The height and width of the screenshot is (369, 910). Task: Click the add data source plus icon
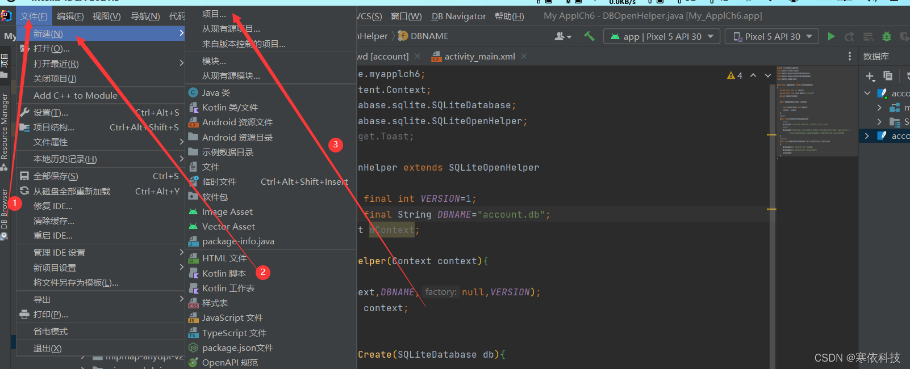point(870,76)
